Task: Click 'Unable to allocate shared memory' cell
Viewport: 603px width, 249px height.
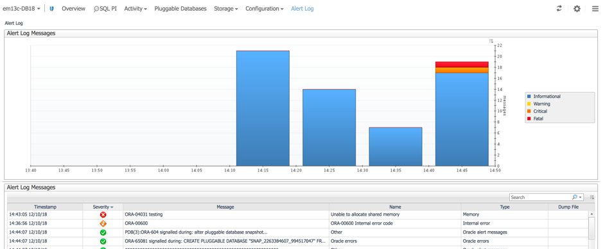Action: [395, 215]
